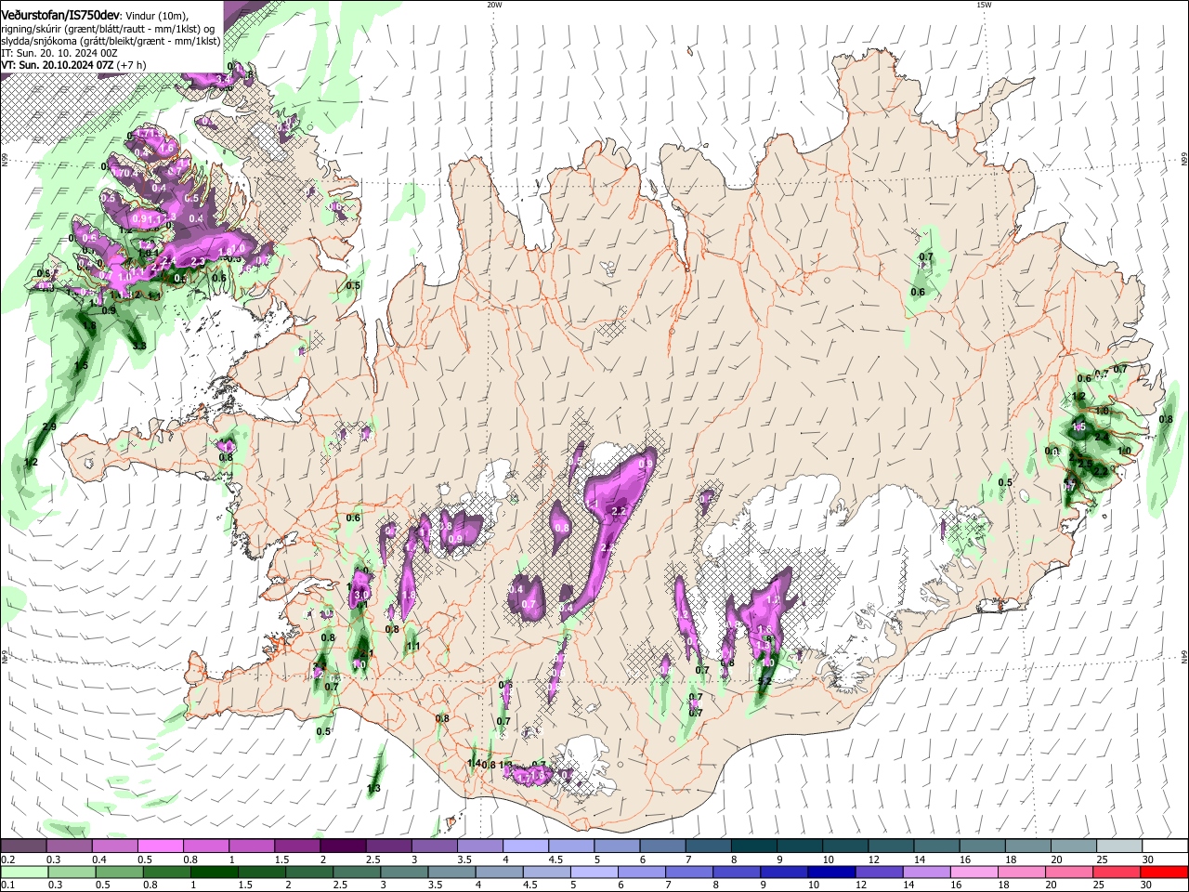1189x892 pixels.
Task: Click the bright red swatch after the lower 30 label
Action: coord(1163,872)
